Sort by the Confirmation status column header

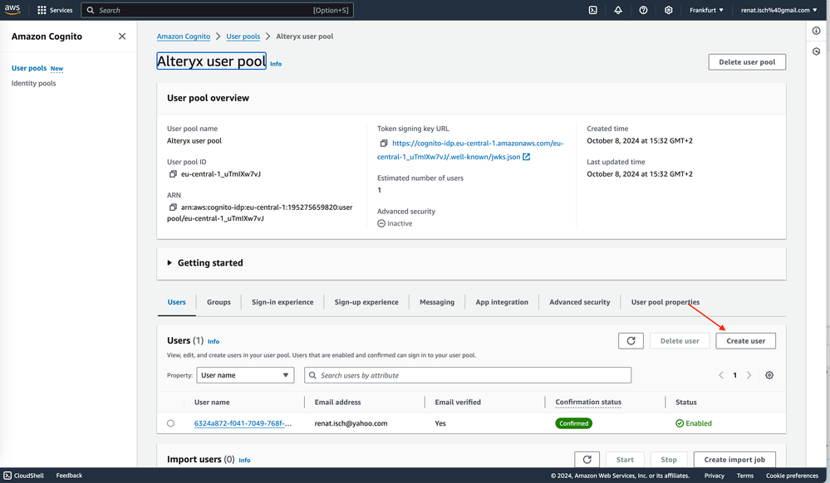click(588, 402)
